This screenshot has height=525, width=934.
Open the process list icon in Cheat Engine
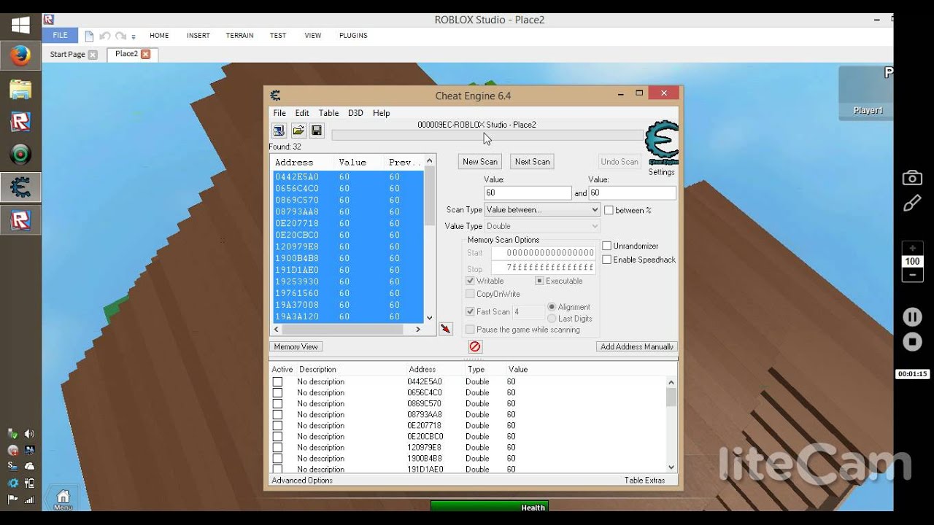click(x=279, y=131)
